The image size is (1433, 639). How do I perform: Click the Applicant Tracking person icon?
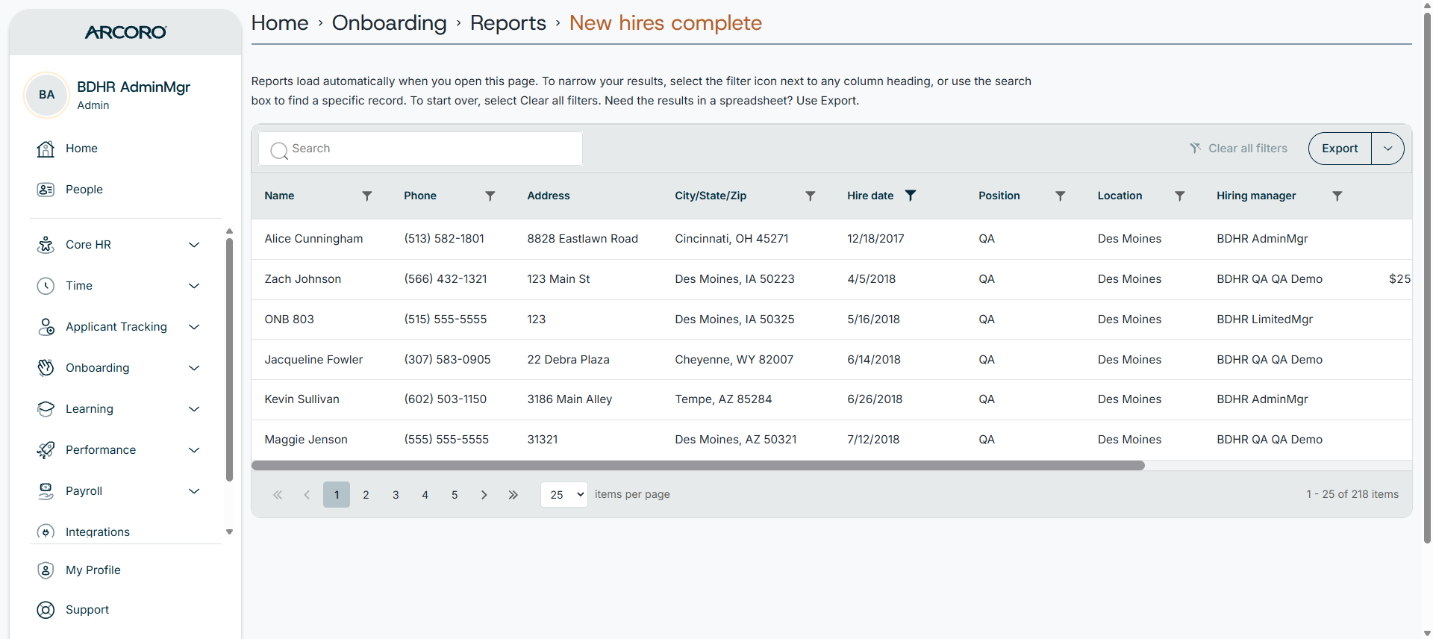46,327
